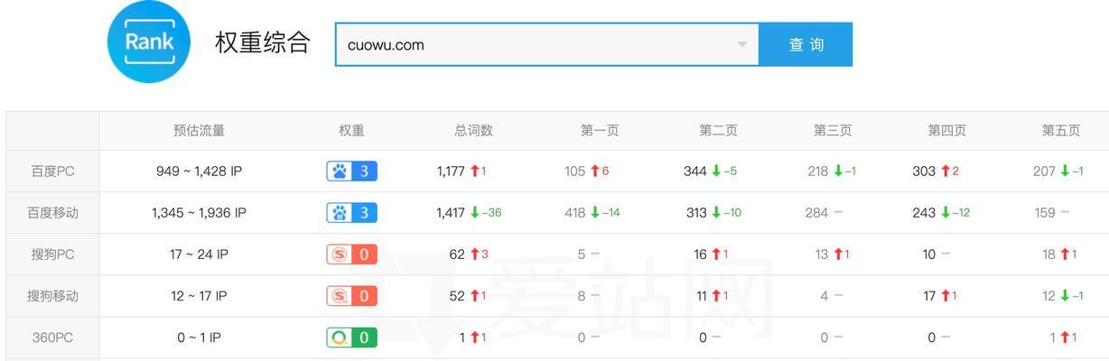Open the 搜狗移动 row label
This screenshot has width=1109, height=361.
[52, 296]
